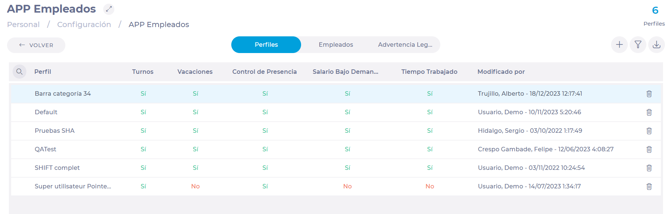Click trash icon for SHIFT complet
The image size is (669, 214).
(x=649, y=168)
